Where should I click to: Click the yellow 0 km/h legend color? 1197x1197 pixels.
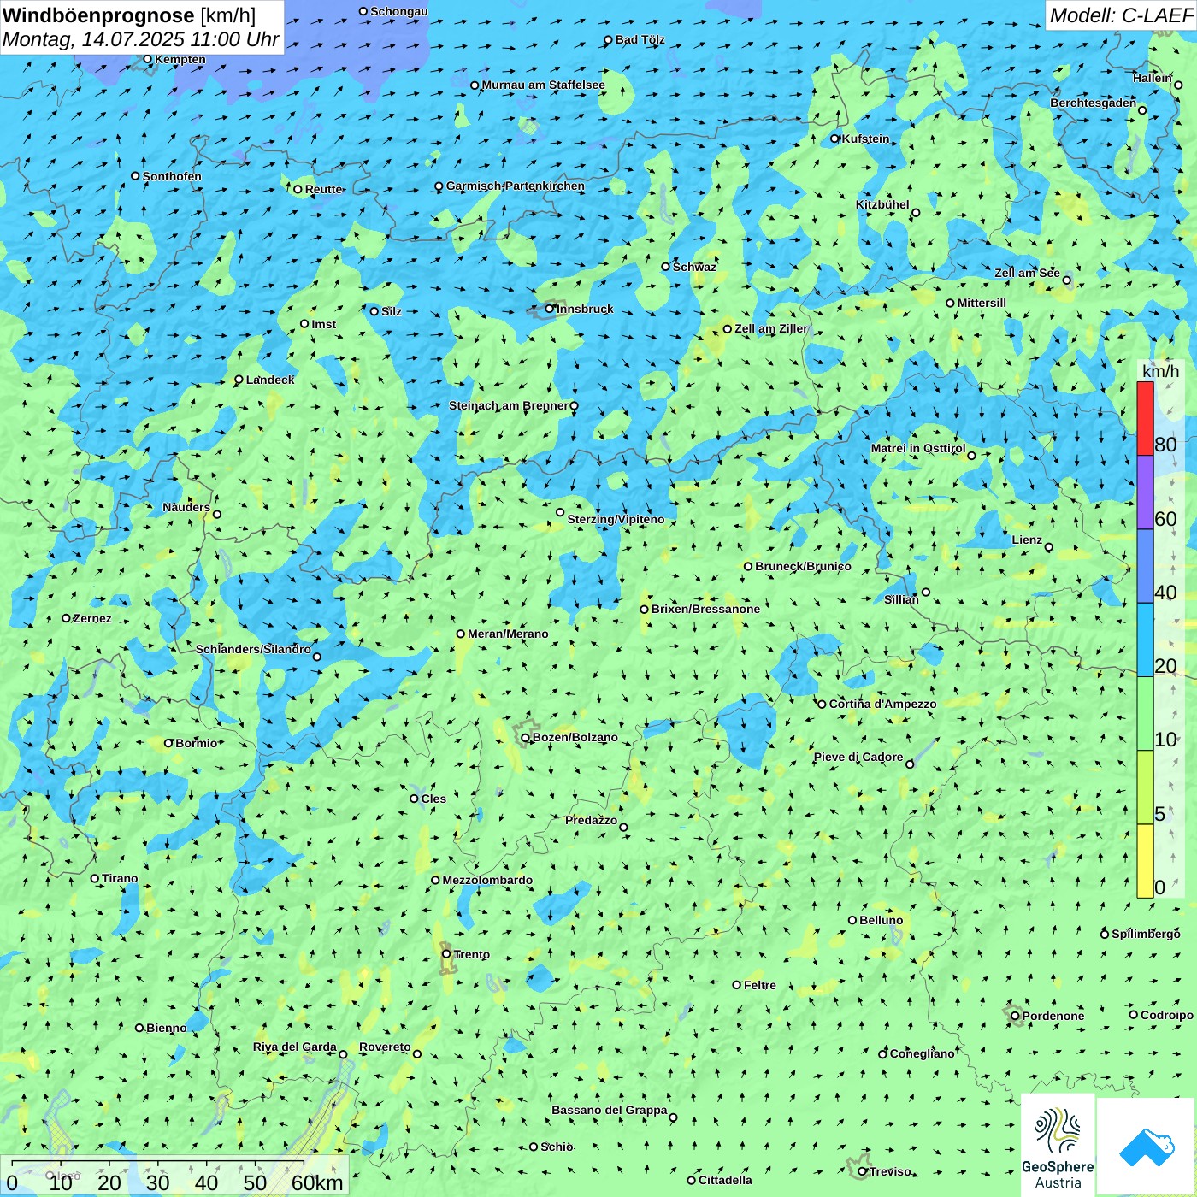[x=1145, y=861]
